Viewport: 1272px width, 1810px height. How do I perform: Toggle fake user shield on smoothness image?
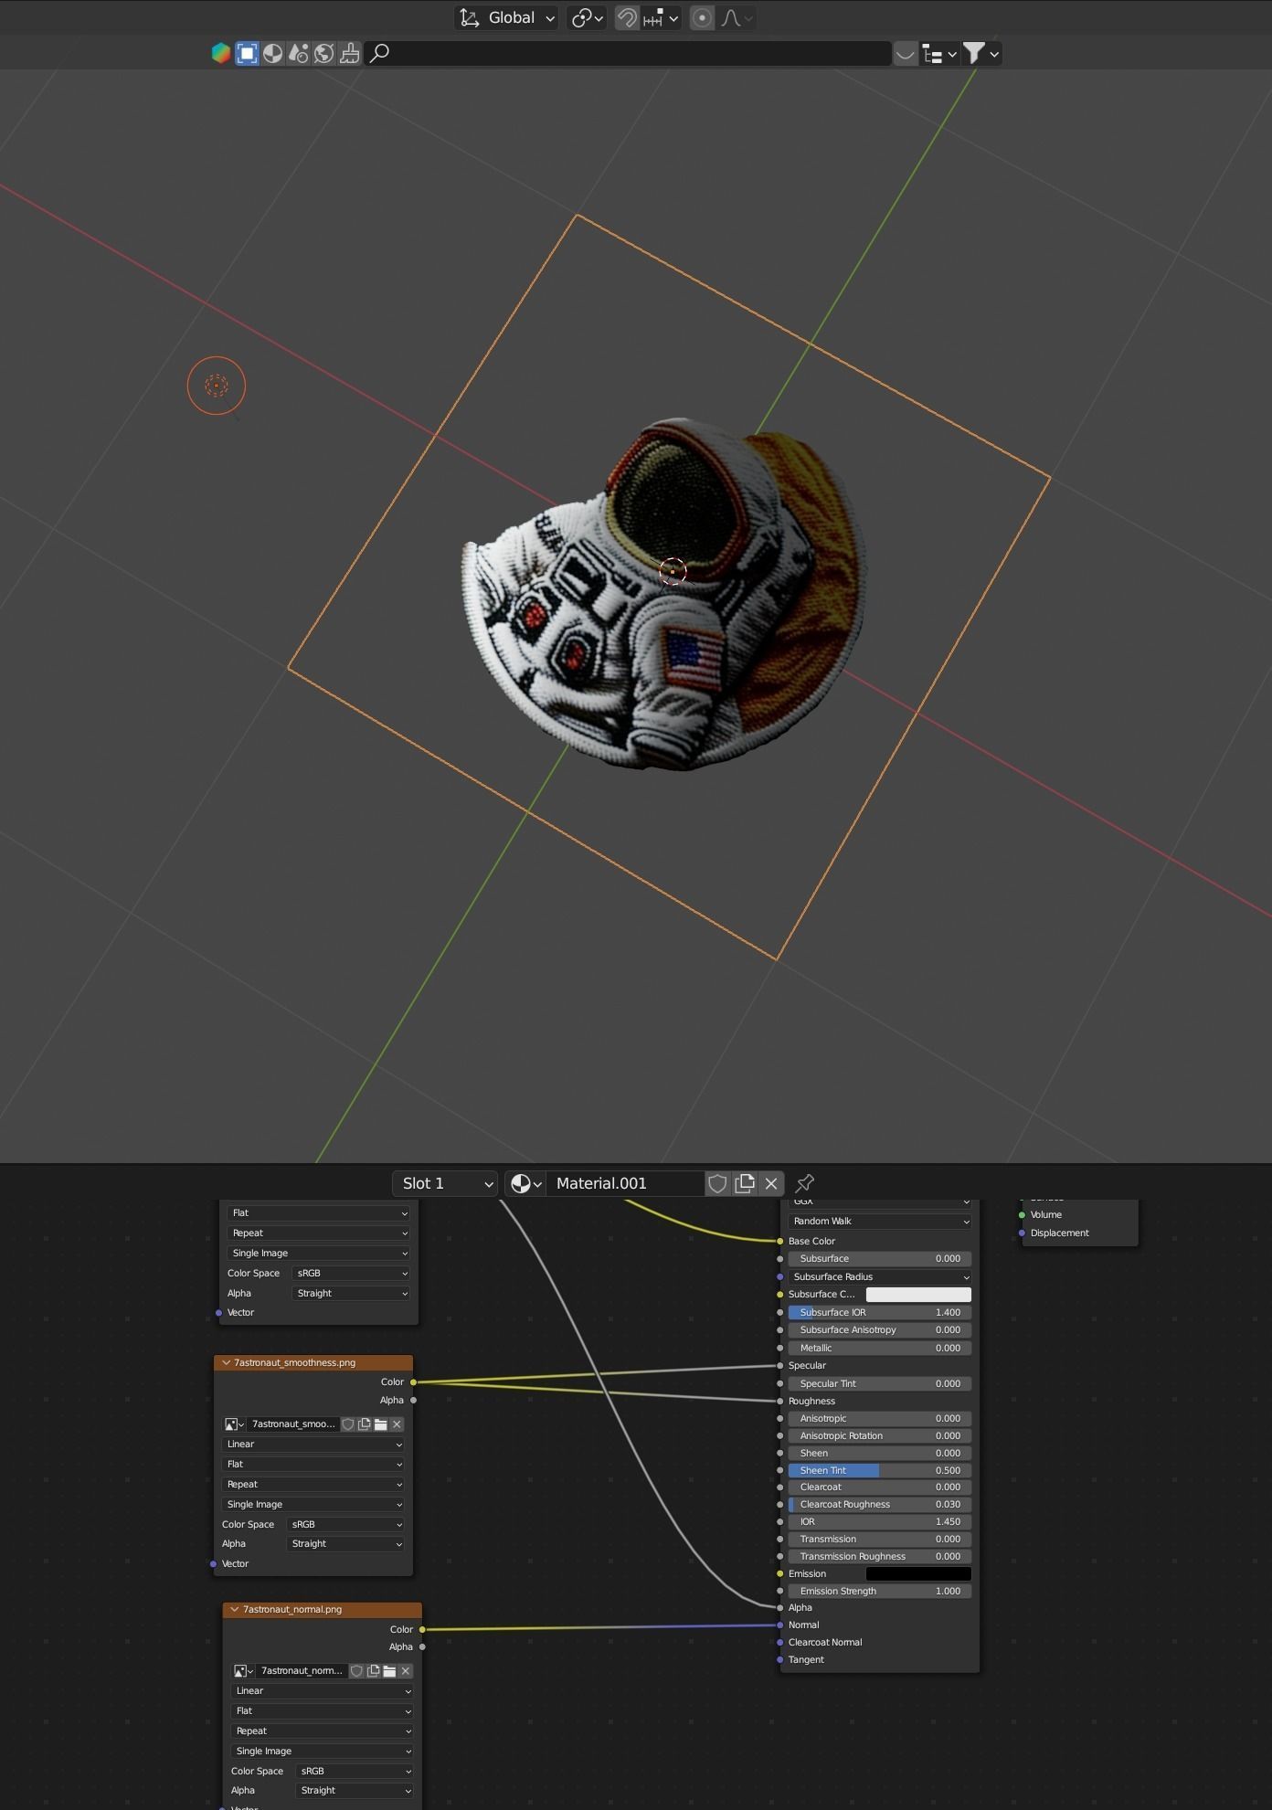tap(348, 1424)
